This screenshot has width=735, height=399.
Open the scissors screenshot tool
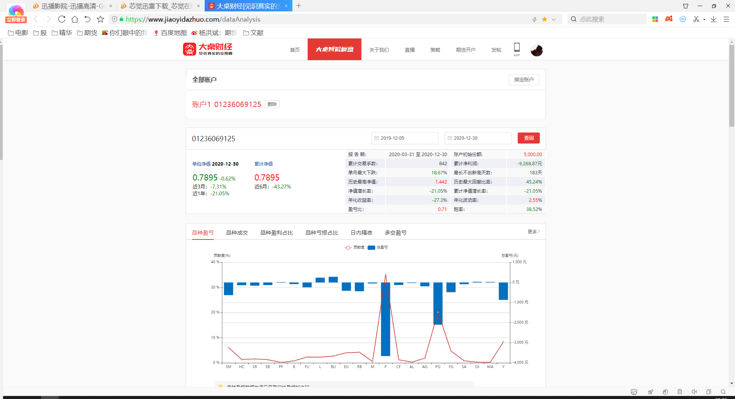pos(696,19)
